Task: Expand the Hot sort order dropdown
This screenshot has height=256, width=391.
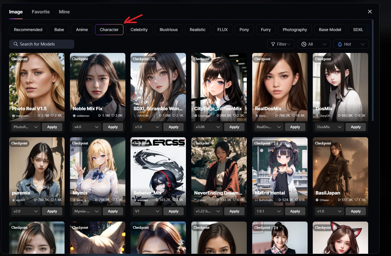Action: [351, 44]
